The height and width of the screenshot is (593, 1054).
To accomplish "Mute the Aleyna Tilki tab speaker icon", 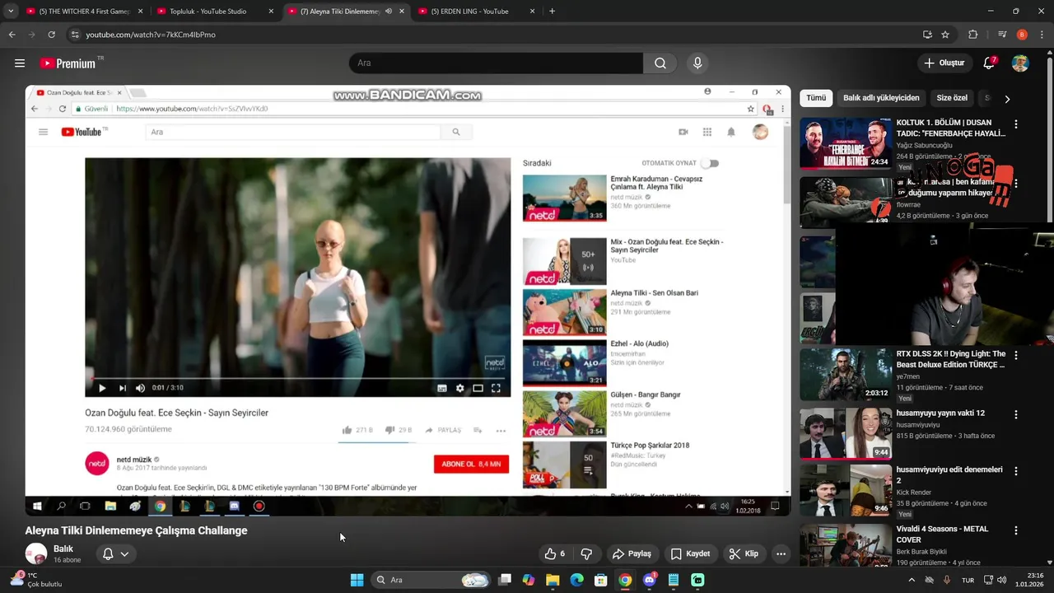I will click(x=389, y=12).
